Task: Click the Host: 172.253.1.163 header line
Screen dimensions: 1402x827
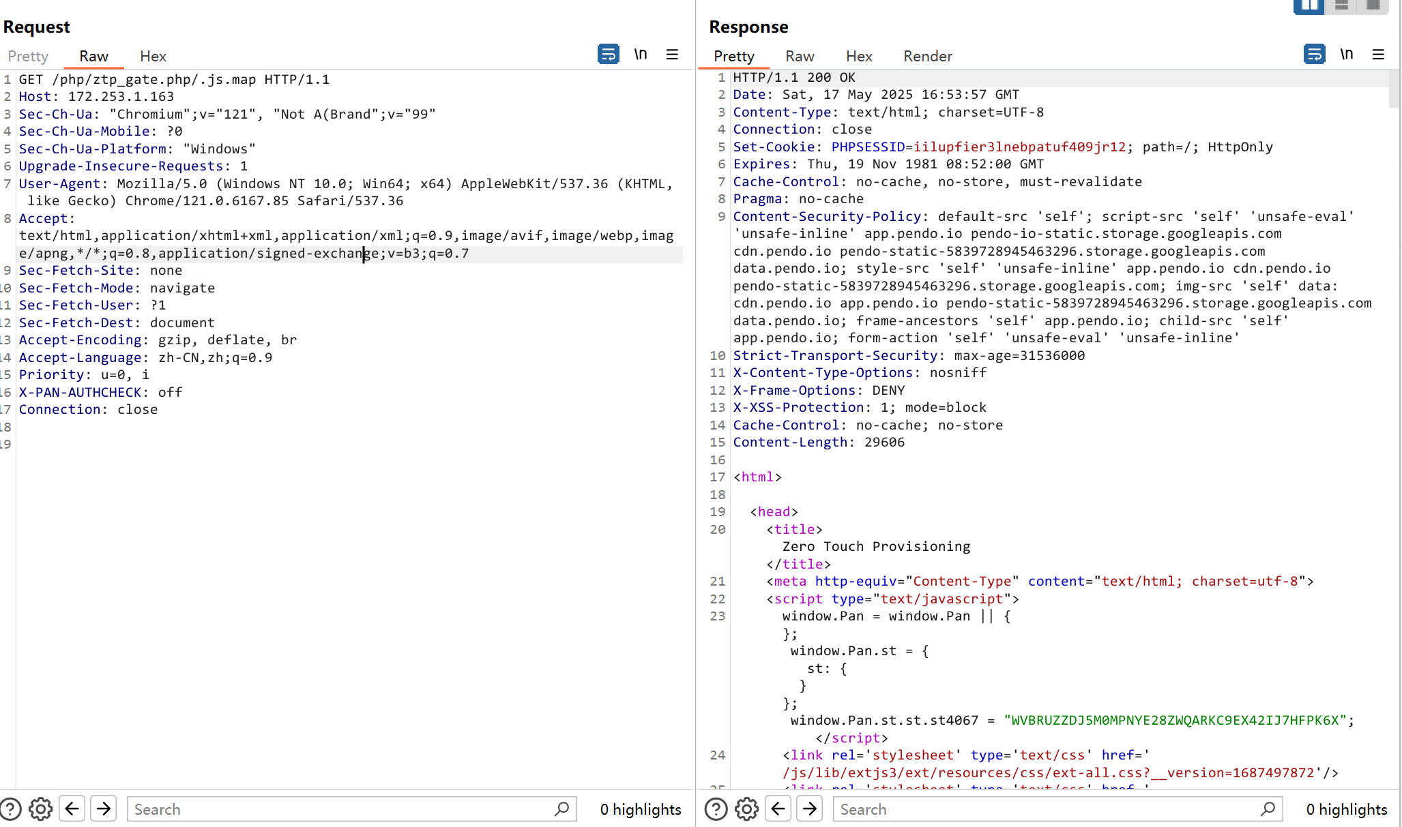Action: 96,97
